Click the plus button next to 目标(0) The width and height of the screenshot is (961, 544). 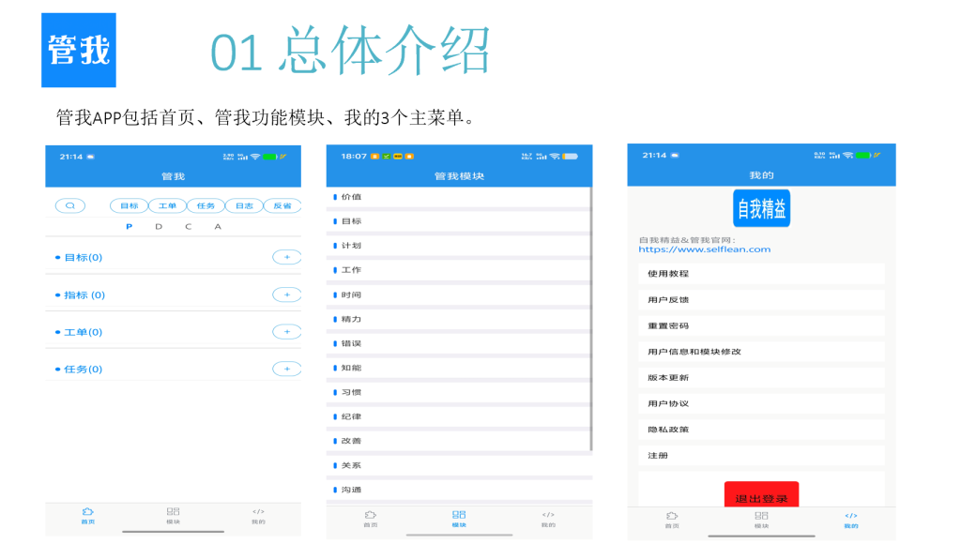pos(286,257)
